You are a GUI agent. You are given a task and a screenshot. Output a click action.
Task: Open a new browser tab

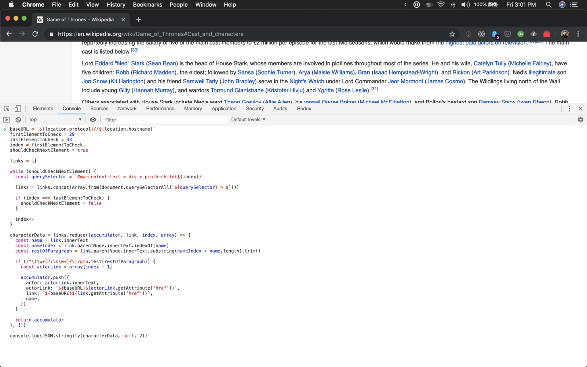tap(139, 20)
